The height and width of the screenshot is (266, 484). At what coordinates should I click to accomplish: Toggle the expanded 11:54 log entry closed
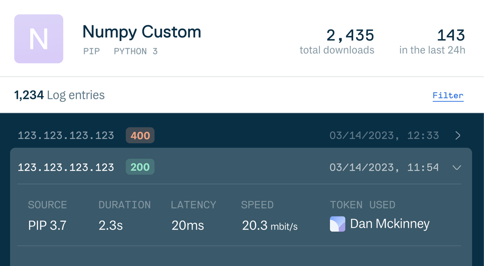tap(457, 167)
